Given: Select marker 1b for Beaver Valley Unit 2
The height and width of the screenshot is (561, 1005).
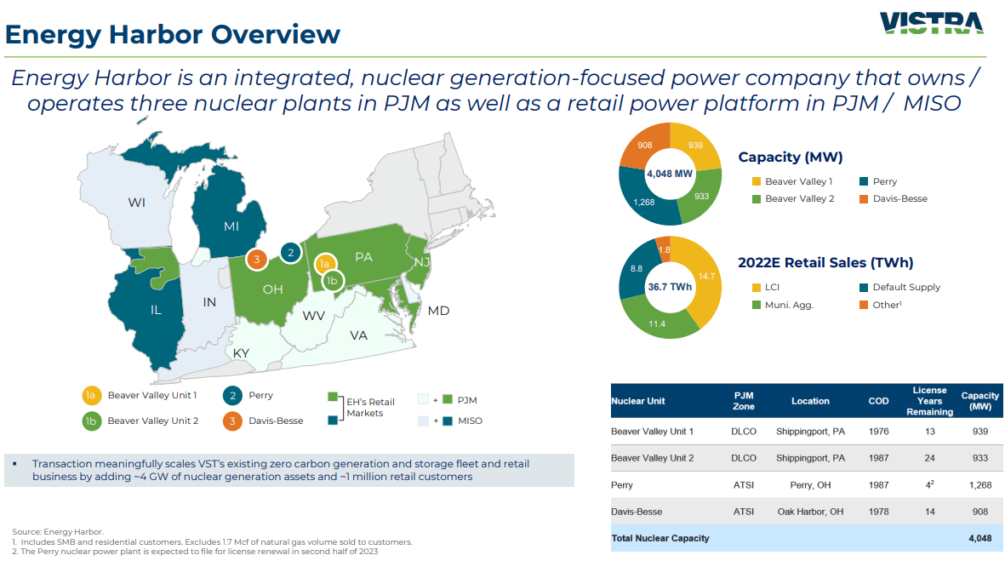Looking at the screenshot, I should (333, 278).
